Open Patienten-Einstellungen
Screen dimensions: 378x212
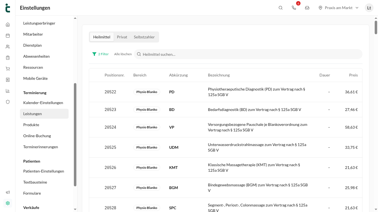[x=44, y=171]
